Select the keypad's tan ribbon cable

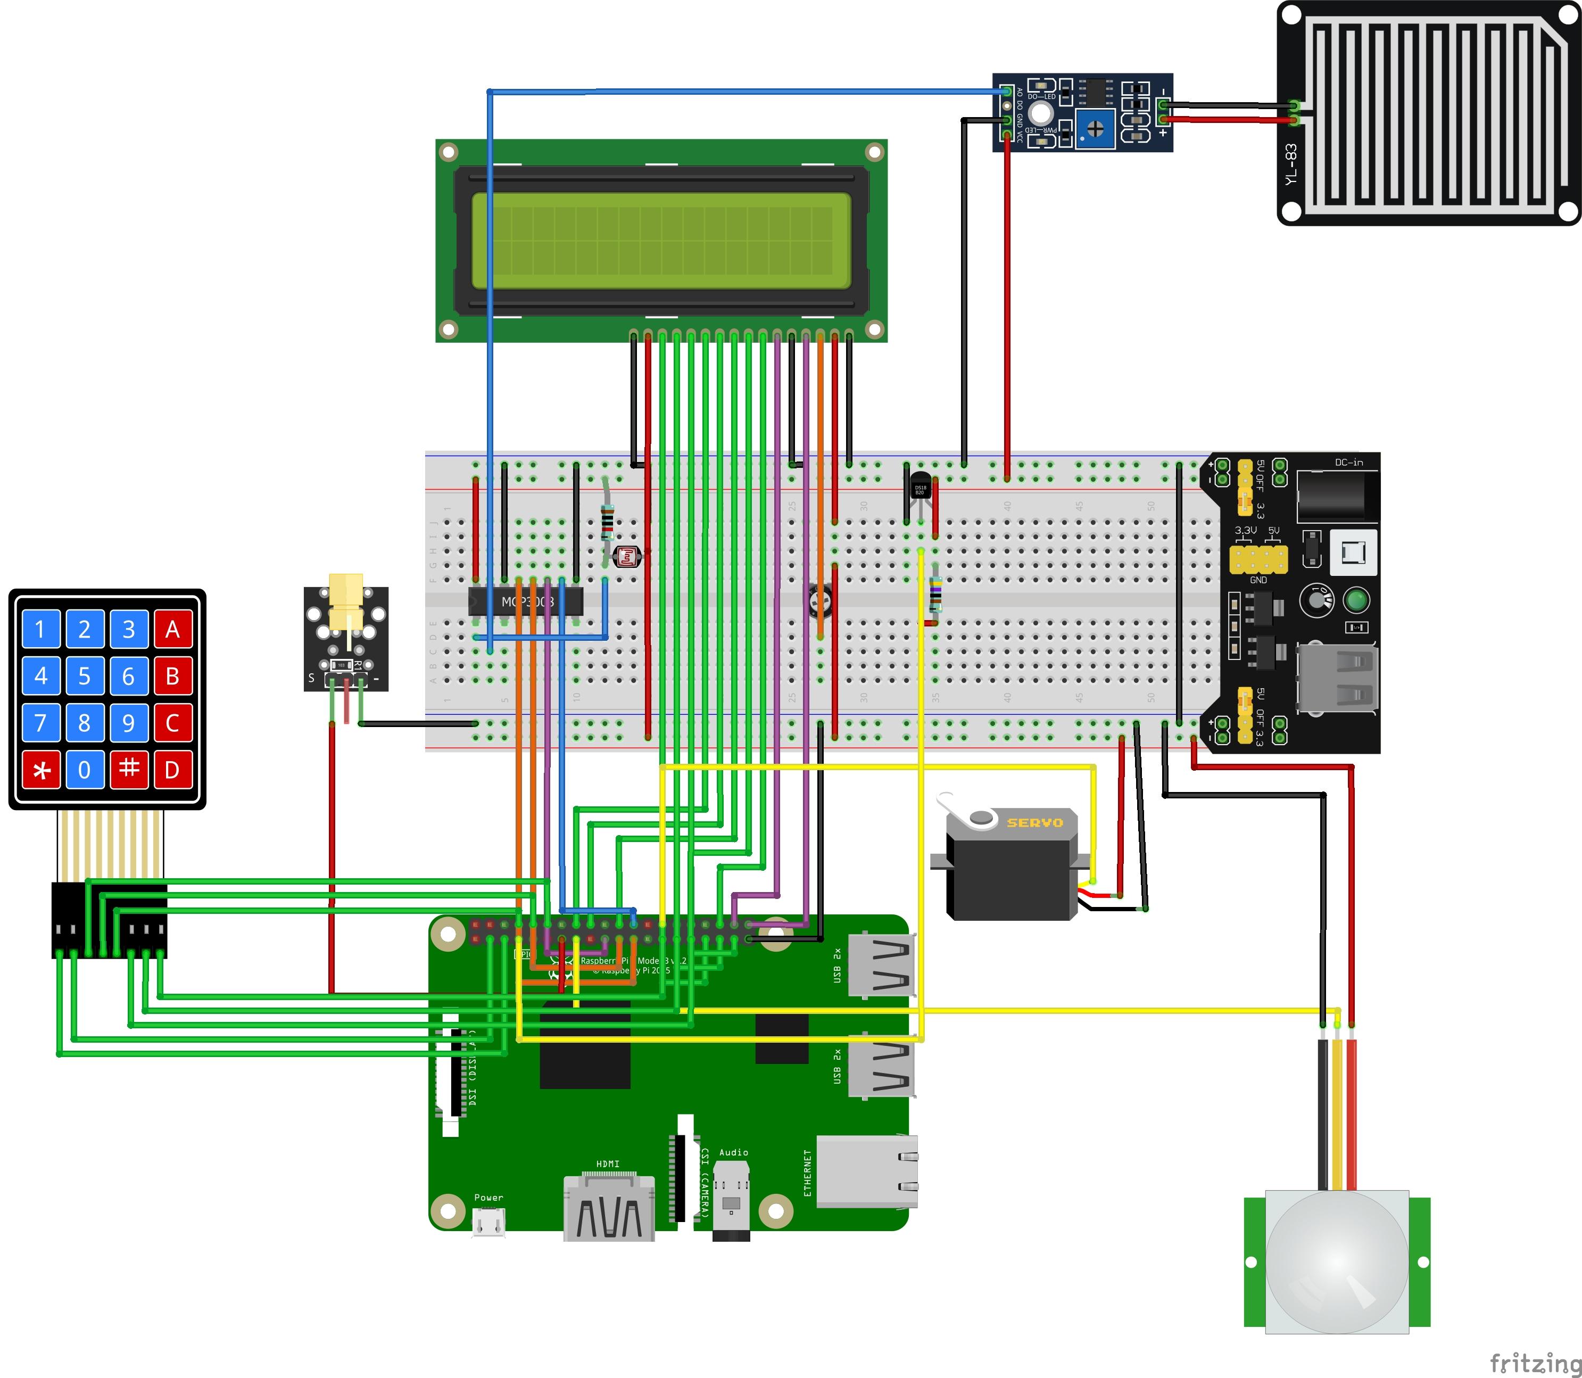(111, 846)
